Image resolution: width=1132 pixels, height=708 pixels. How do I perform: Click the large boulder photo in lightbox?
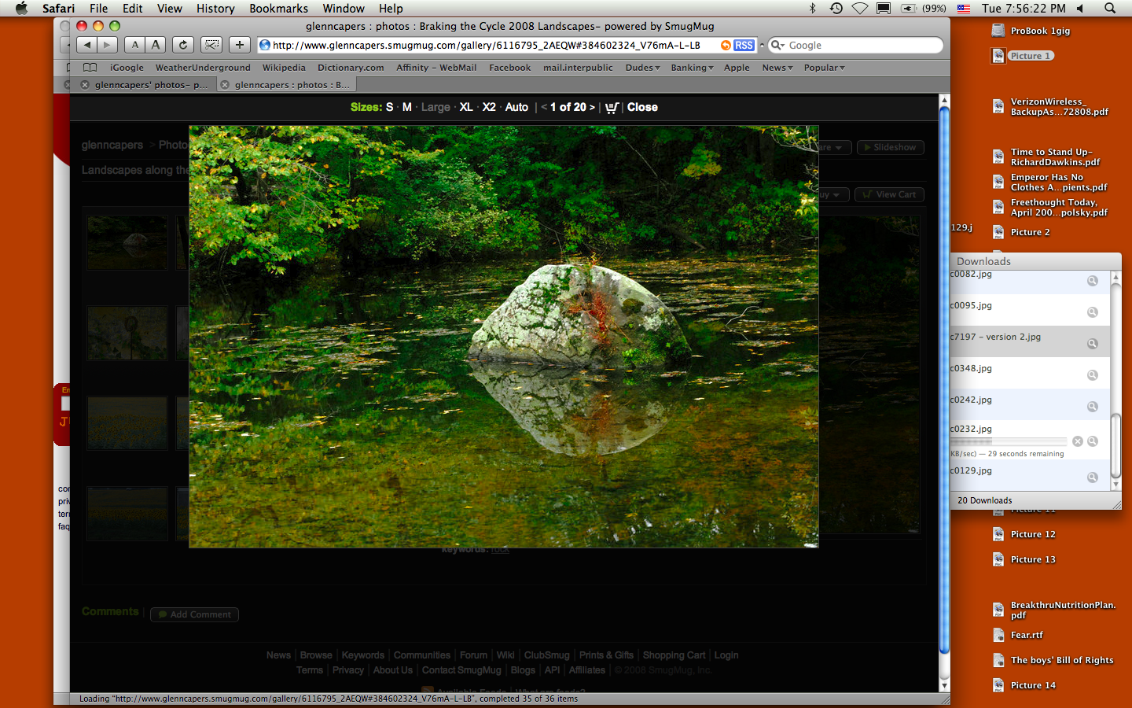click(x=503, y=337)
